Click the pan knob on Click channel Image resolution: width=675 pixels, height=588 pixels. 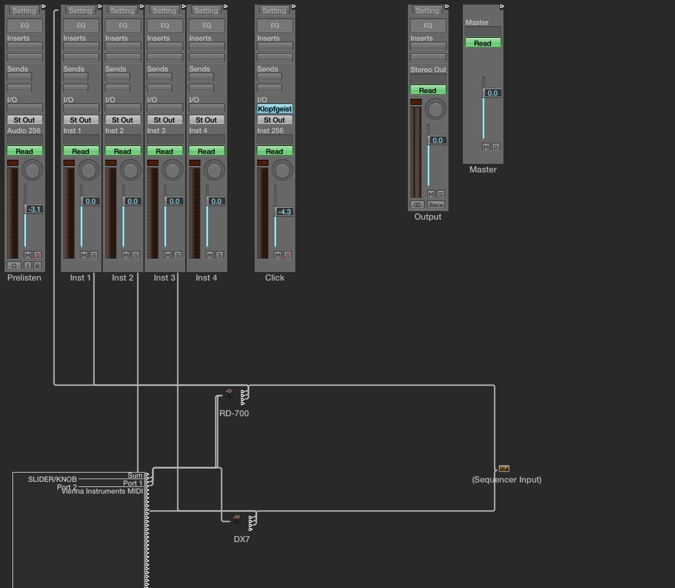(282, 171)
